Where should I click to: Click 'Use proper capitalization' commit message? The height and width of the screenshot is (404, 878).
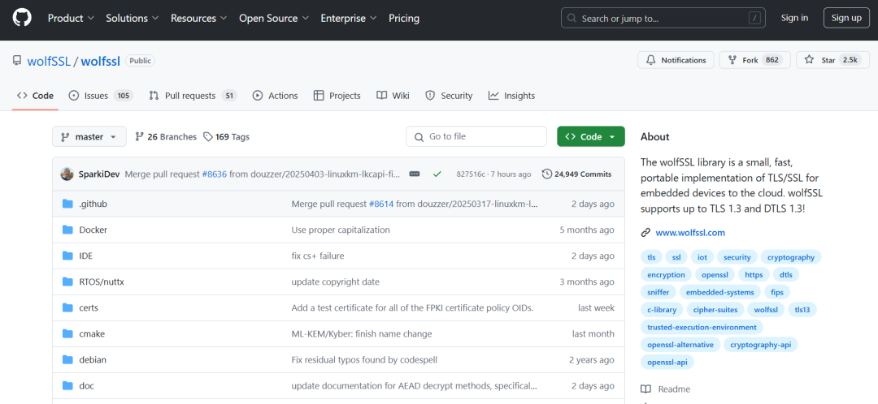tap(341, 230)
